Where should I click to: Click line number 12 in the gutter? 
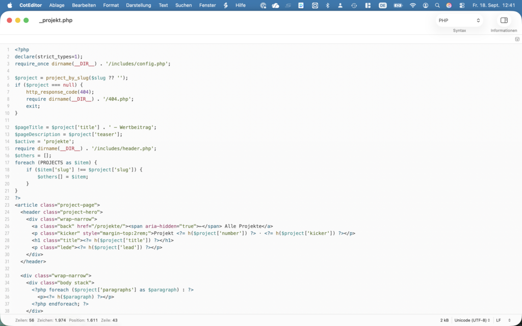pos(7,127)
